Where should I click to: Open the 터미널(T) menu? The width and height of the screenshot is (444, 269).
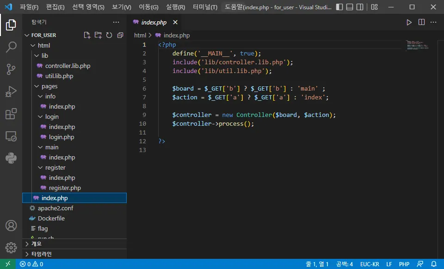205,7
